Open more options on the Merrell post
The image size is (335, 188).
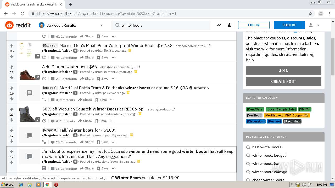114,57
